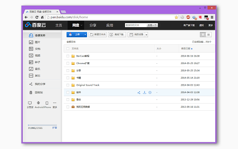
Task: Share the 软件 folder via share icon
Action: 139,92
